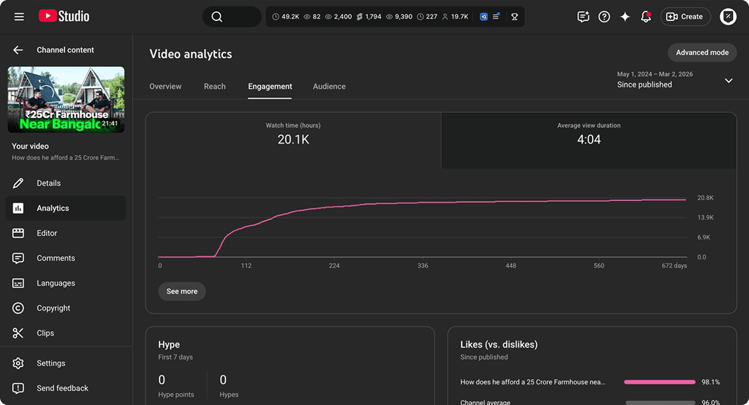The width and height of the screenshot is (749, 405).
Task: Open the search box
Action: [232, 17]
